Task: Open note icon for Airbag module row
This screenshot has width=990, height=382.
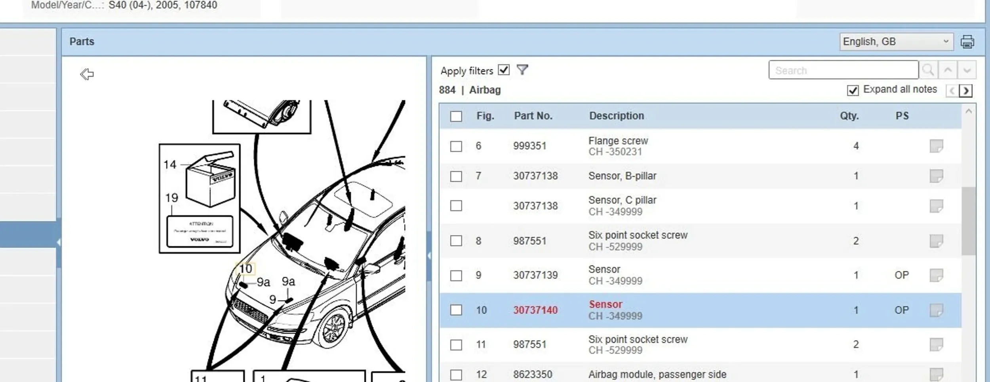Action: (x=936, y=374)
